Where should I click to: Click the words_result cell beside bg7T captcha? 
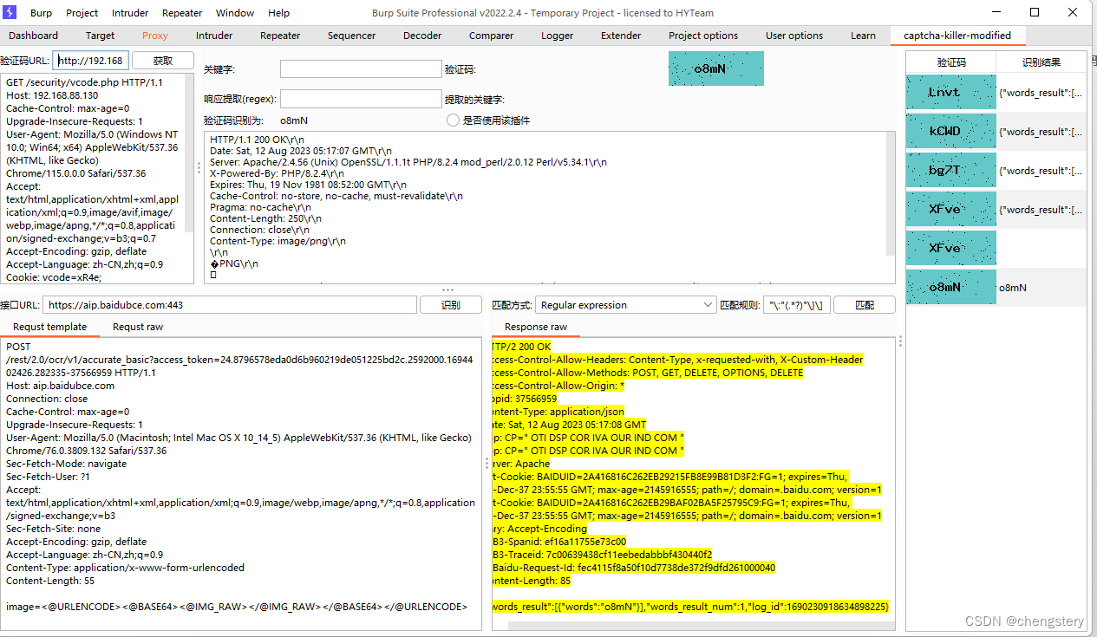pos(1041,170)
